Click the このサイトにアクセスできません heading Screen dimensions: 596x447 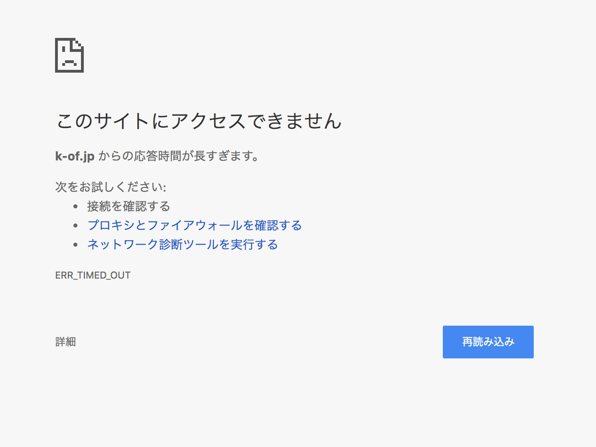click(x=198, y=121)
